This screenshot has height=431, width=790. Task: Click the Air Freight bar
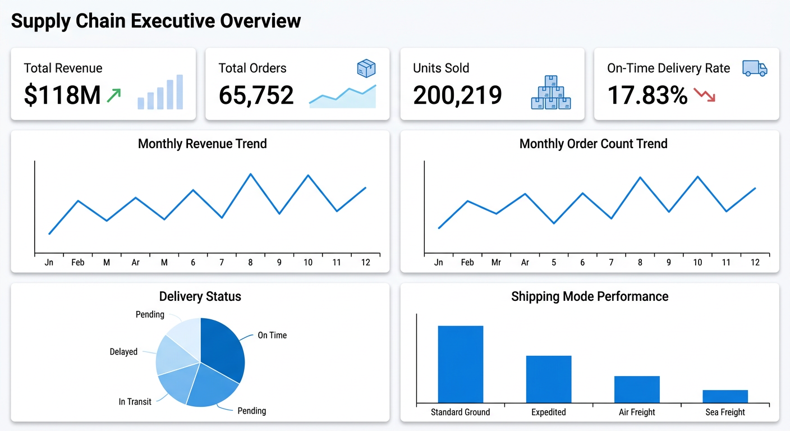[637, 389]
